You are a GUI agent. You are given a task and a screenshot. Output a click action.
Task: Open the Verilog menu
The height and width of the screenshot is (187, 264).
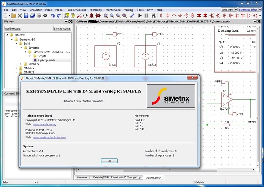click(128, 10)
